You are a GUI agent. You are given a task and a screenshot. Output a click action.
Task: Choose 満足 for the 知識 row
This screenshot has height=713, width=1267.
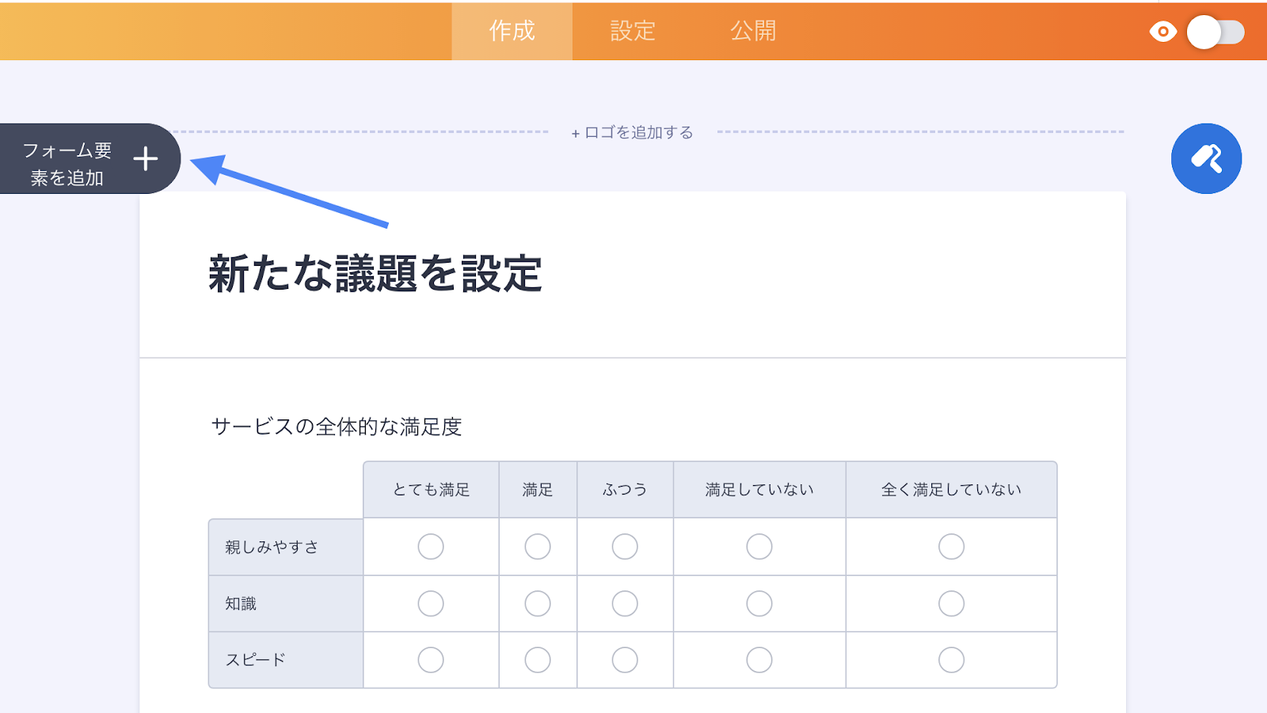[538, 604]
